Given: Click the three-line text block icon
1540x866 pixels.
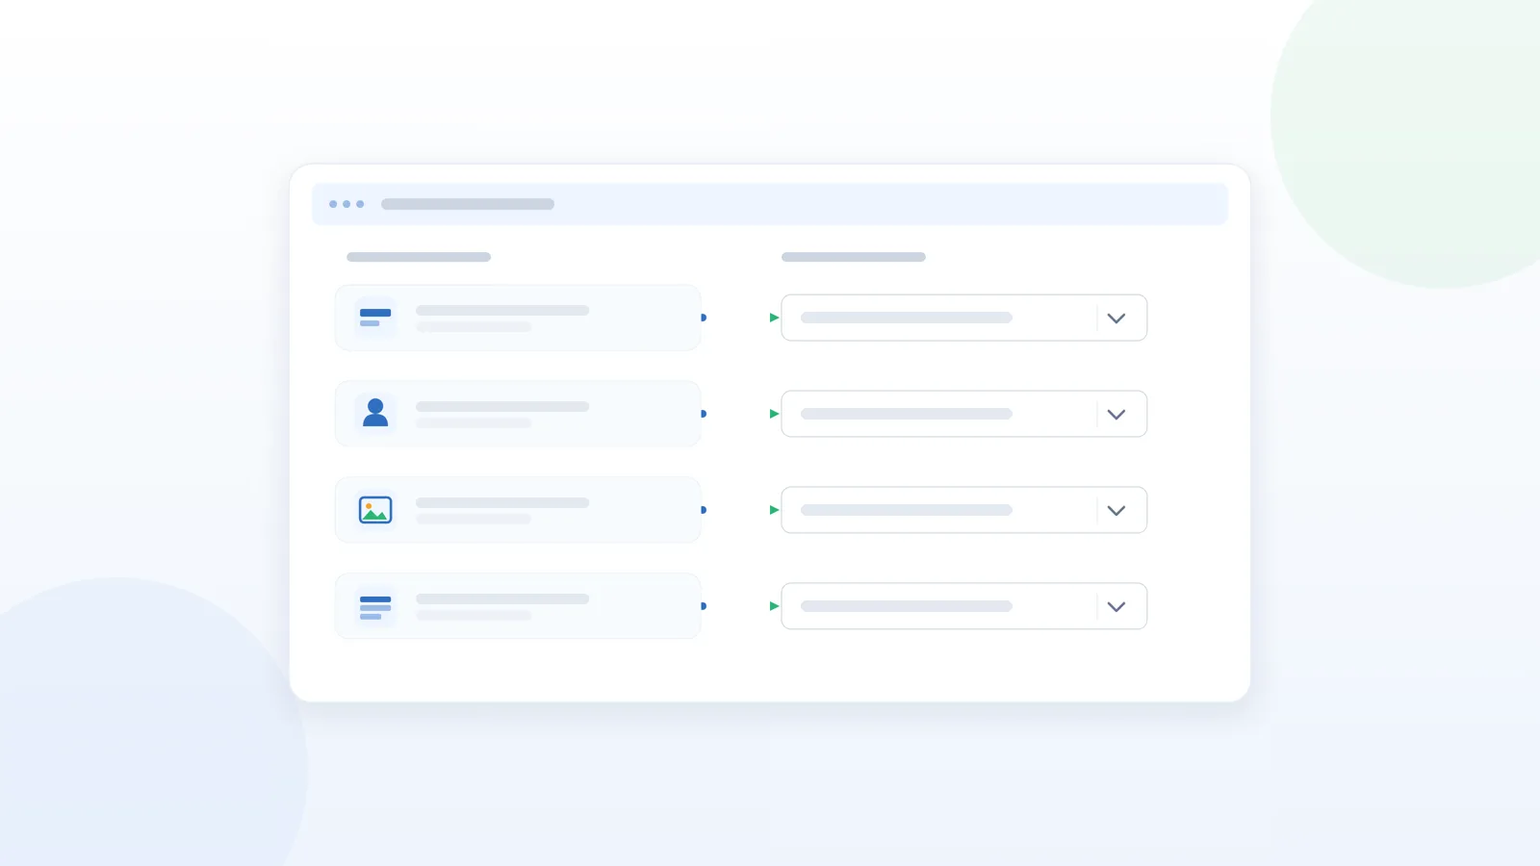Looking at the screenshot, I should (375, 607).
